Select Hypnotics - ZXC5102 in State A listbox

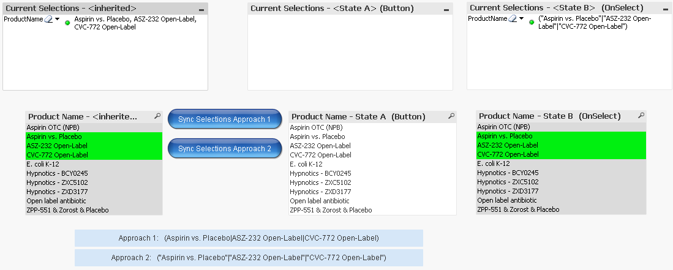(320, 182)
